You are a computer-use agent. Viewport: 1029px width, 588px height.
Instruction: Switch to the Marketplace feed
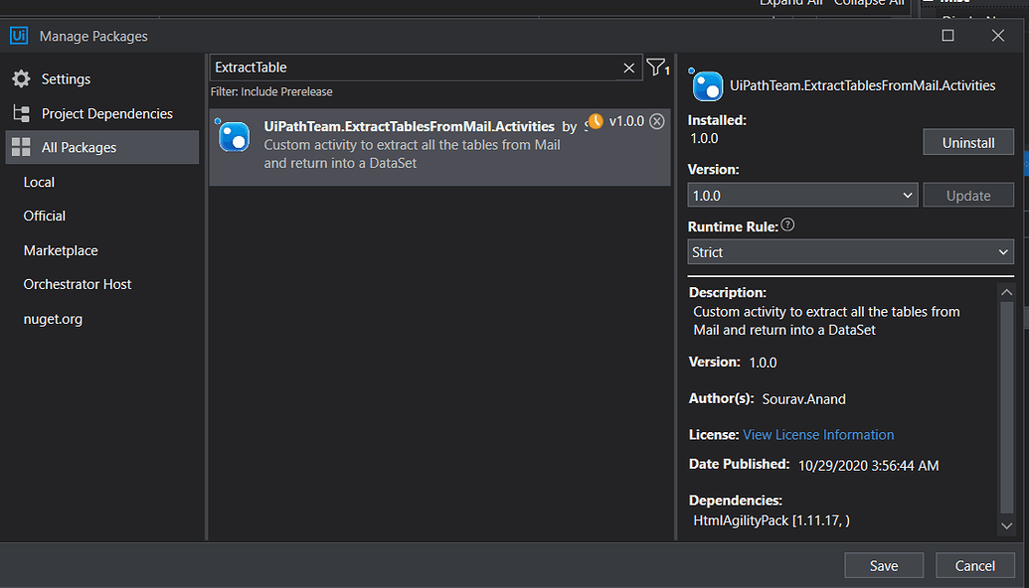[x=63, y=249]
